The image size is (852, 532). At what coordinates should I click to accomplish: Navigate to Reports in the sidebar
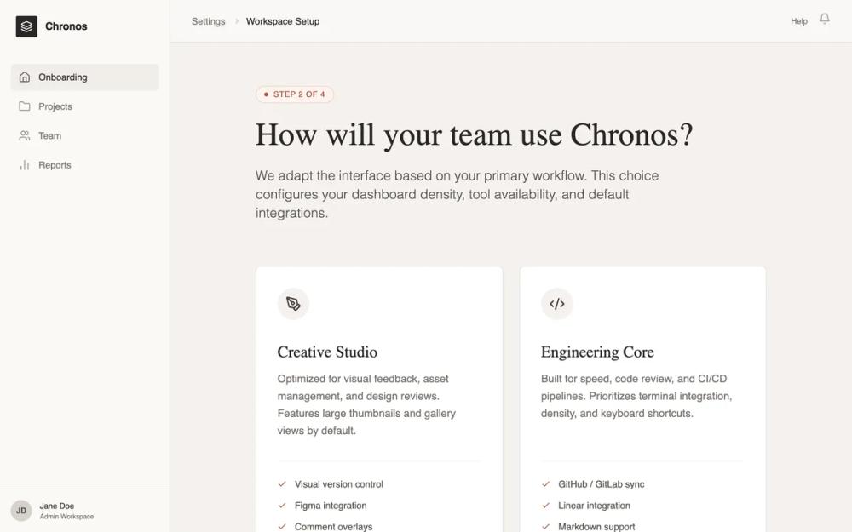[55, 164]
